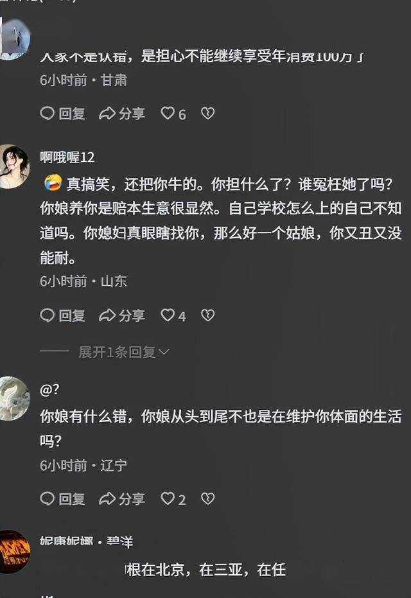Reply to the 啊哦喔12 comment

(x=62, y=315)
